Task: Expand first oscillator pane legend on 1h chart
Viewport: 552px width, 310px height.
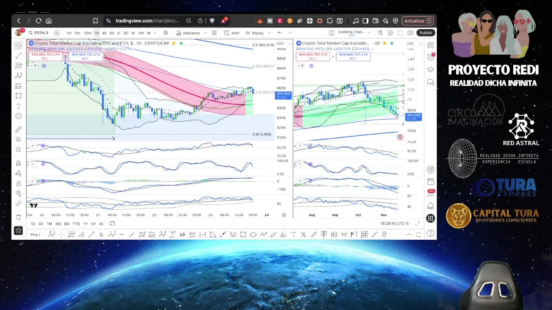Action: pyautogui.click(x=31, y=146)
